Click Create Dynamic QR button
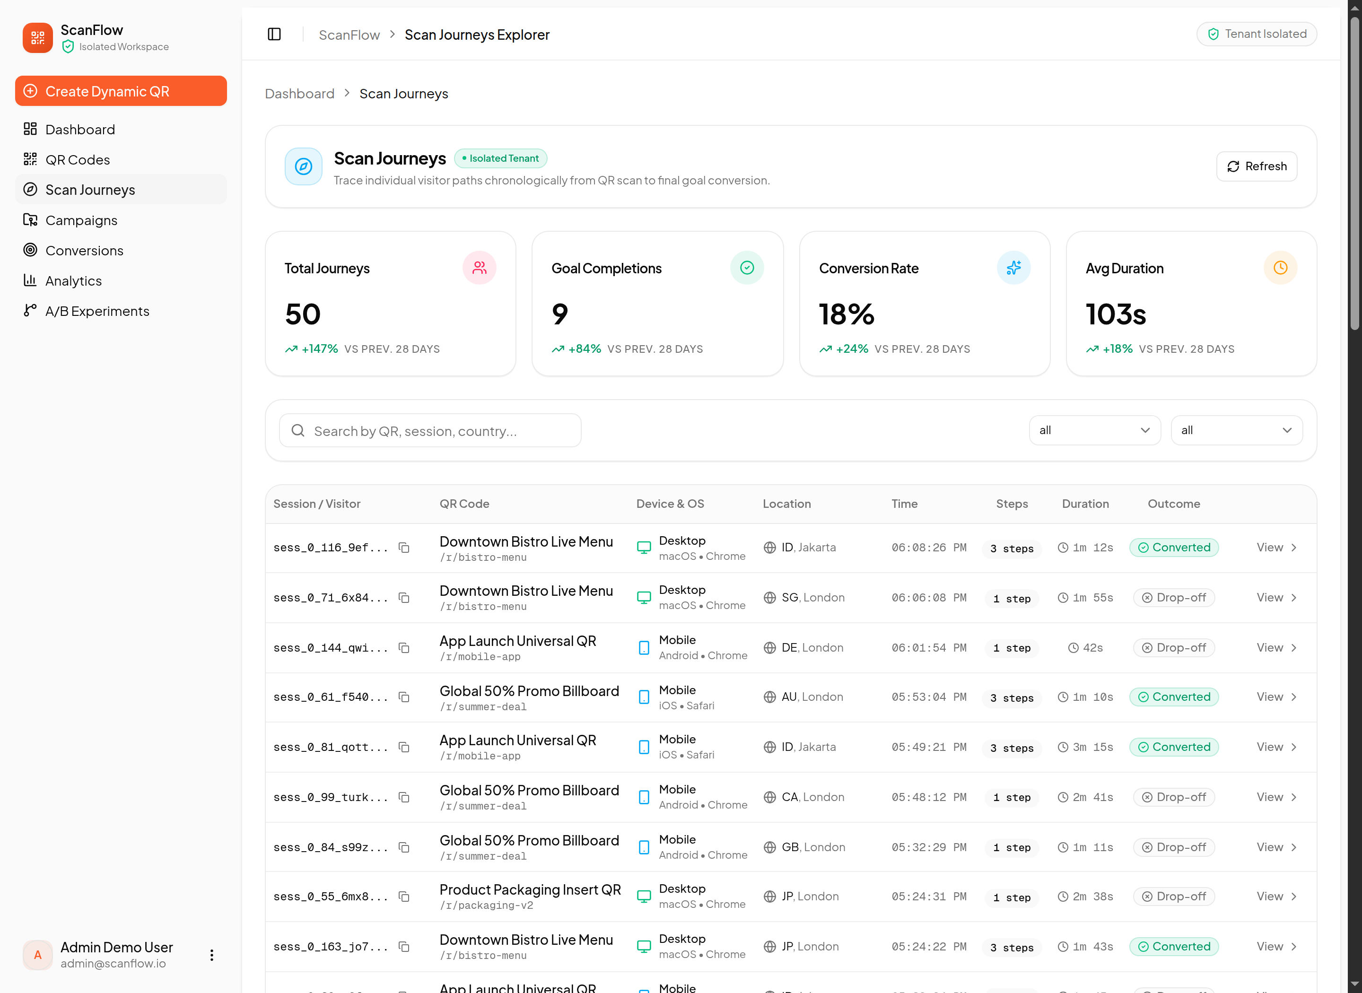The image size is (1362, 993). pyautogui.click(x=121, y=91)
